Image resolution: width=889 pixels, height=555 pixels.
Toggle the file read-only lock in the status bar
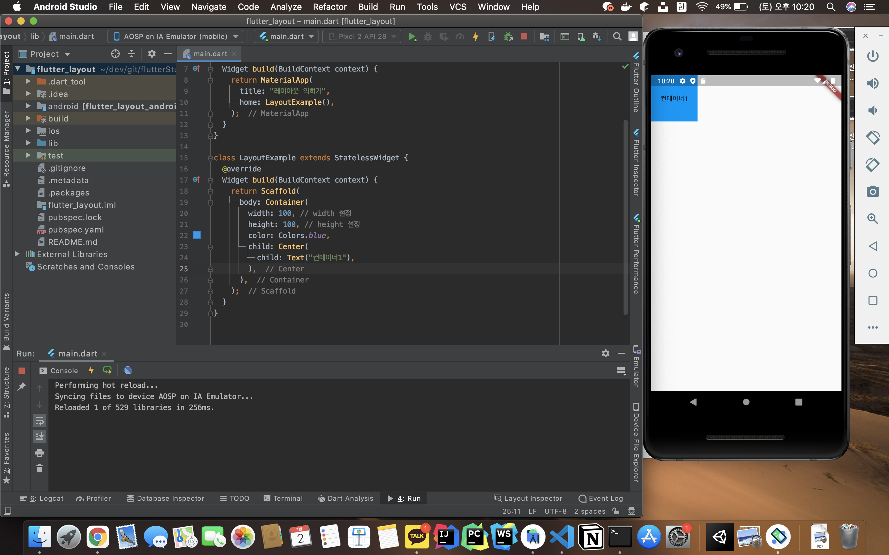(616, 511)
